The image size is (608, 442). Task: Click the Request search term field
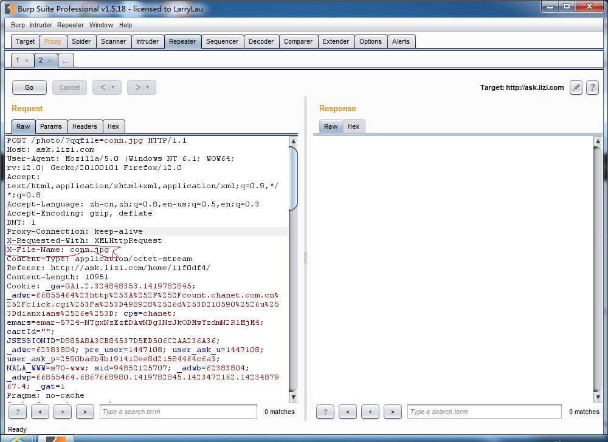(178, 412)
